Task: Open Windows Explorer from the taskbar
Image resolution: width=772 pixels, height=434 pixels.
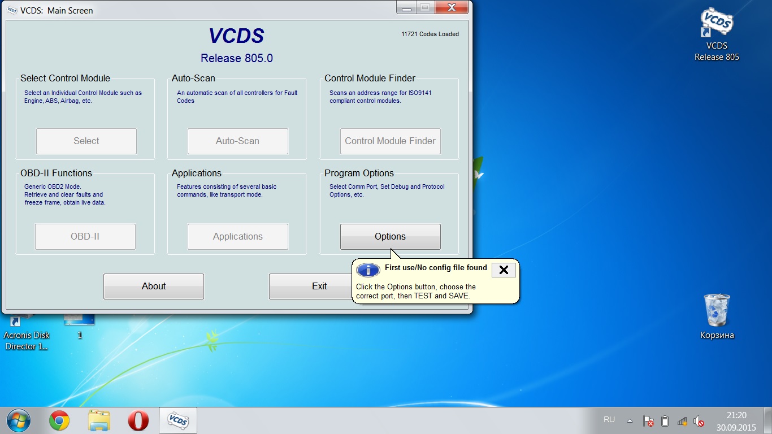Action: [x=99, y=420]
